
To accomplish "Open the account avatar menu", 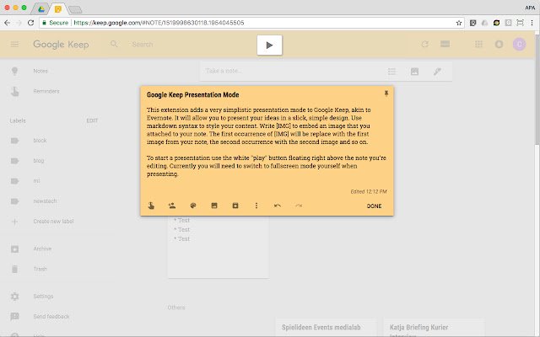I will 519,44.
